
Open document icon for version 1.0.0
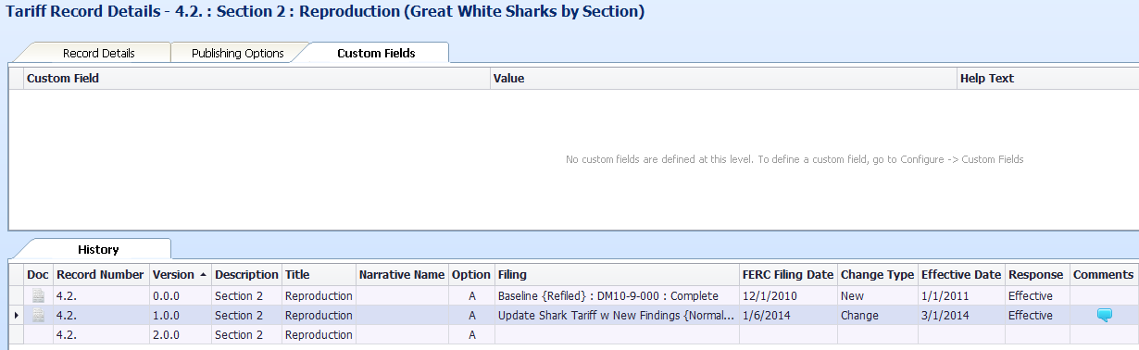tap(38, 315)
